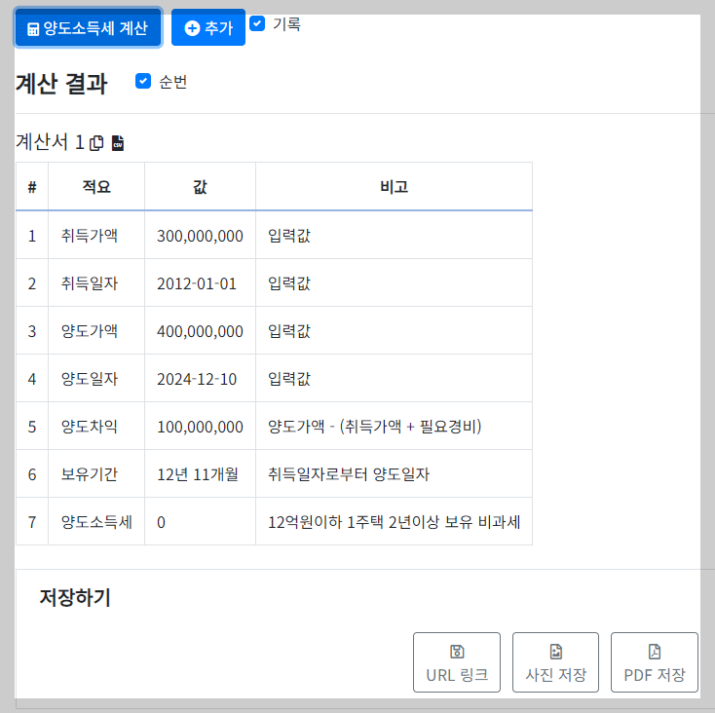Click the floppy disk icon above URL 링크

pos(457,652)
